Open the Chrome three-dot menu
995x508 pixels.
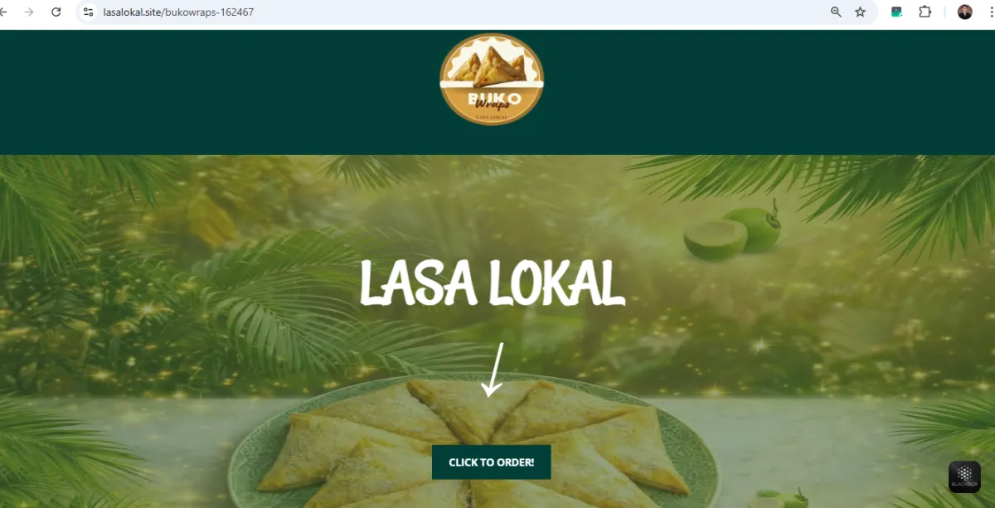(x=991, y=12)
